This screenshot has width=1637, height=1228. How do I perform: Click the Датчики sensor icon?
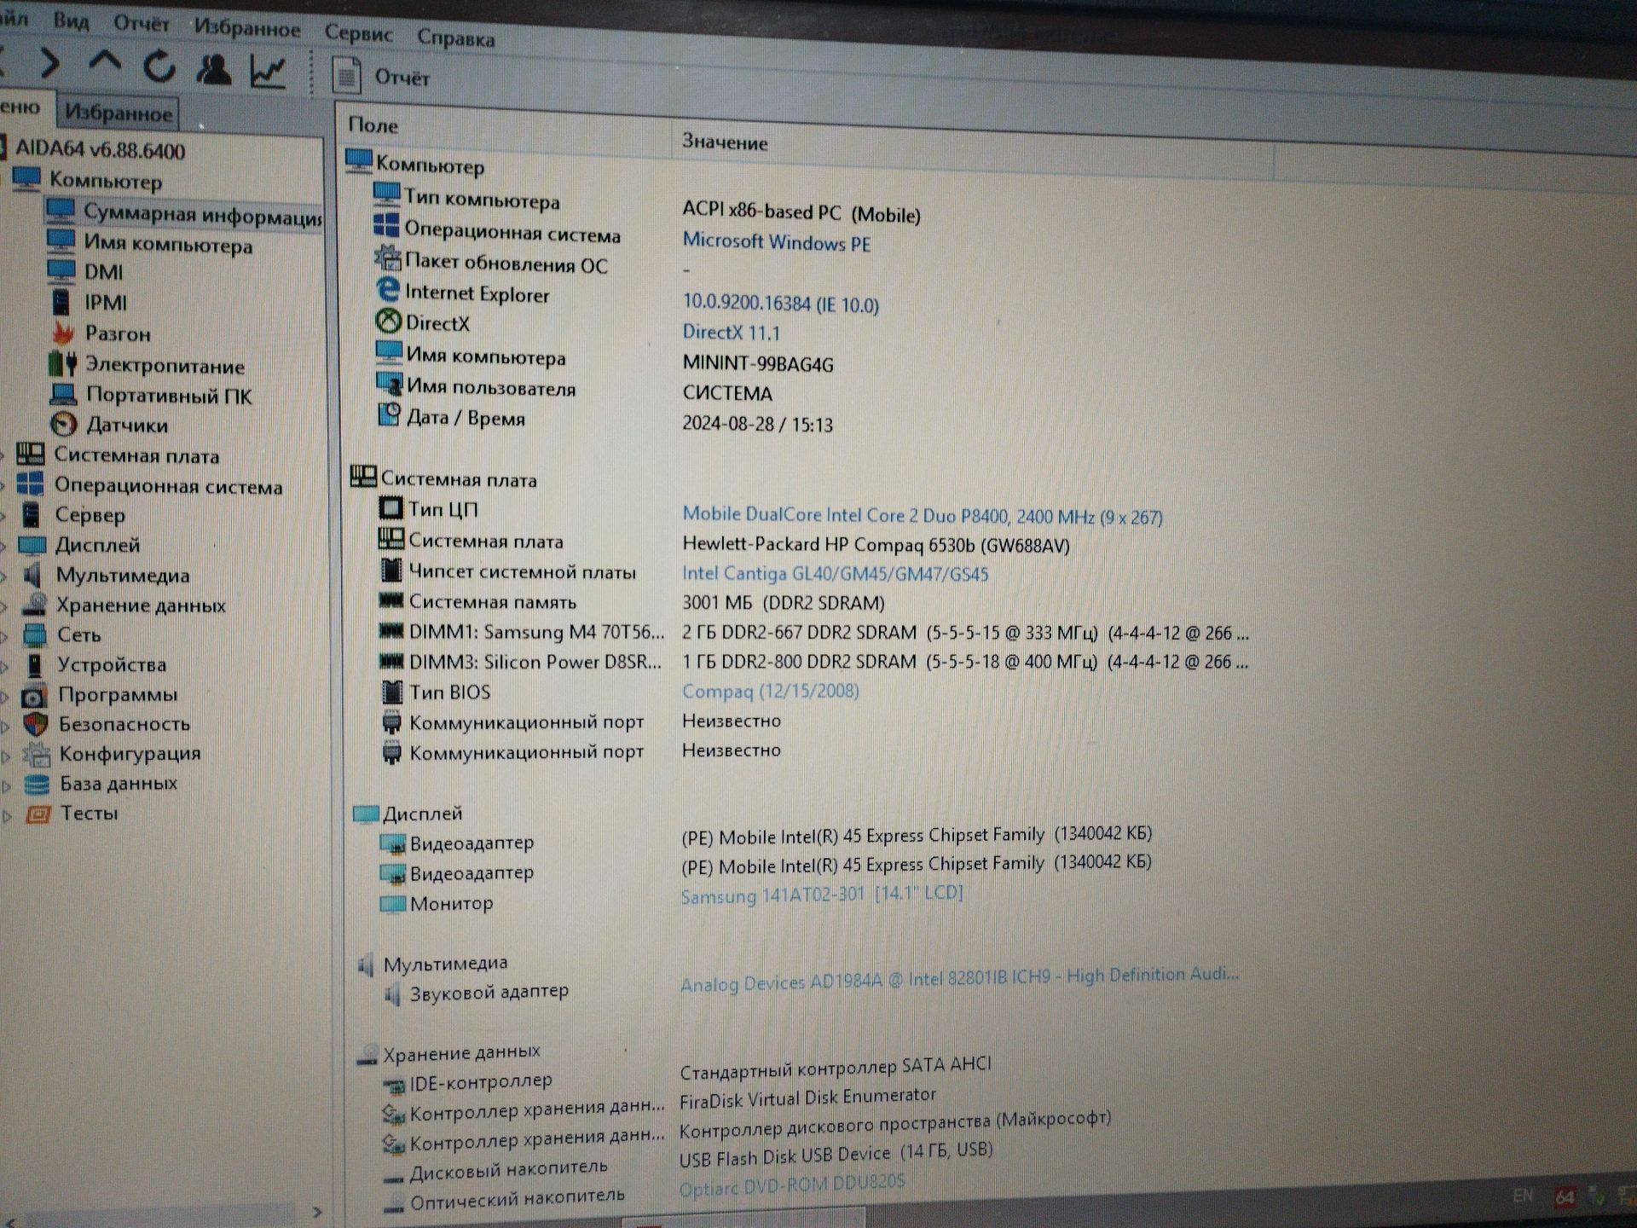64,424
